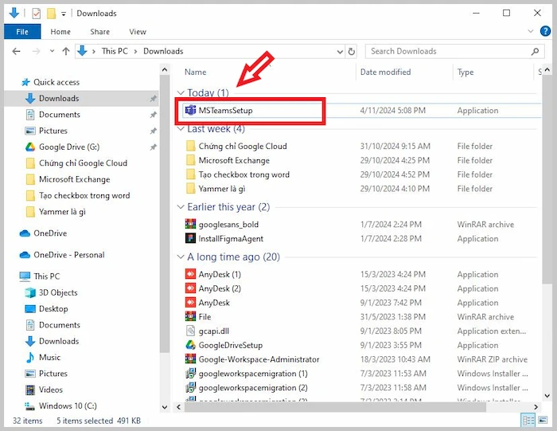Click the search magnifier icon
This screenshot has height=431, width=557.
click(x=535, y=52)
